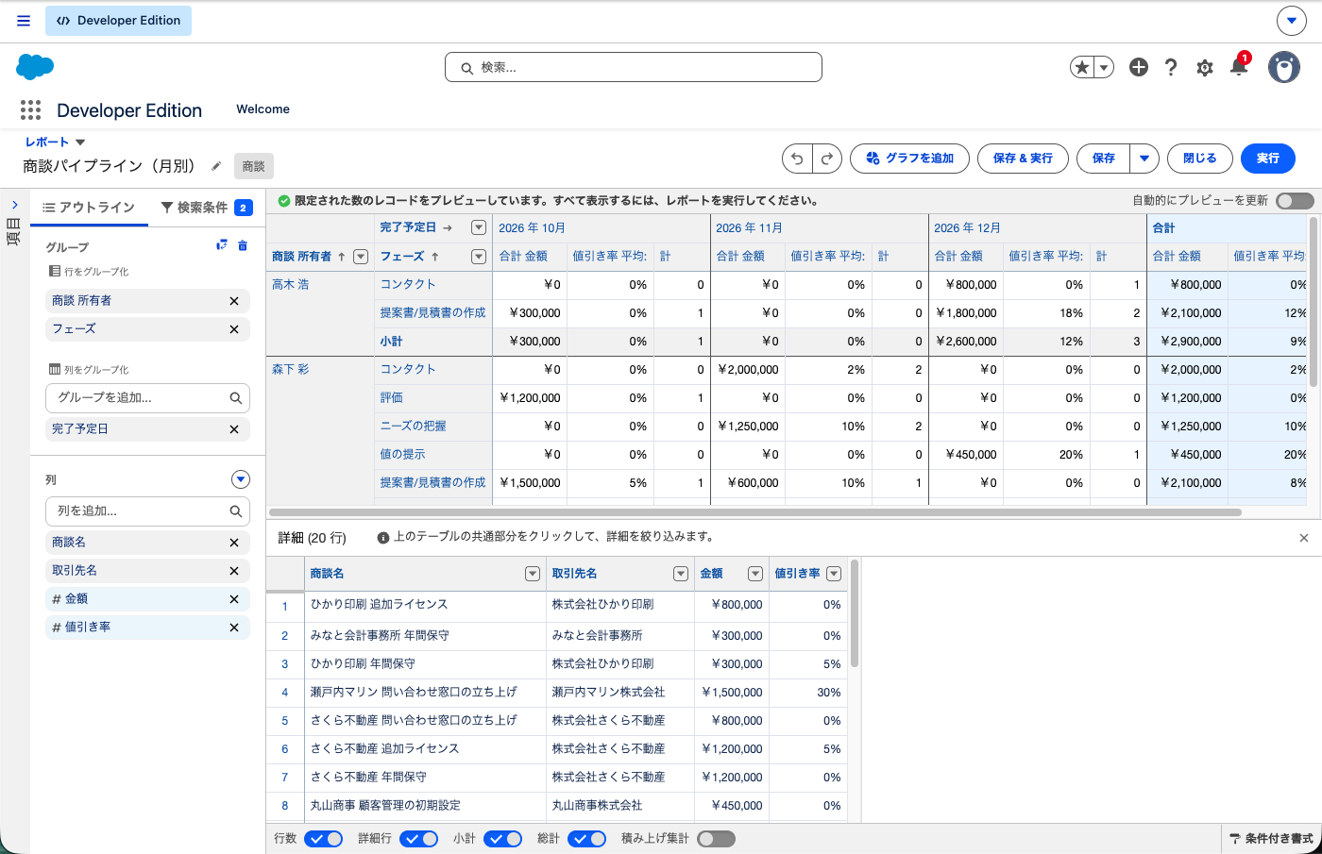This screenshot has width=1322, height=854.
Task: Switch to the 検索条件 tab
Action: click(x=206, y=208)
